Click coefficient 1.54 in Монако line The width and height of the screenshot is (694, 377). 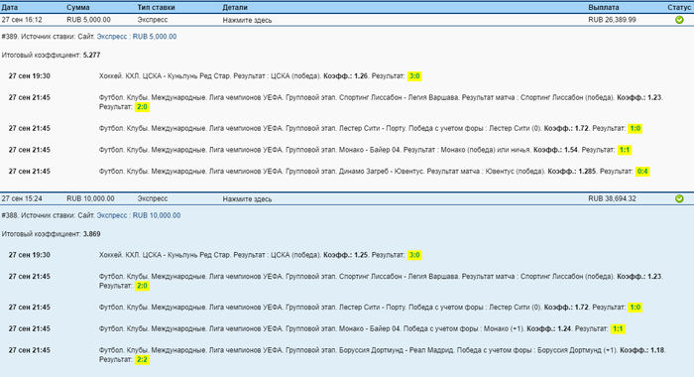click(571, 150)
